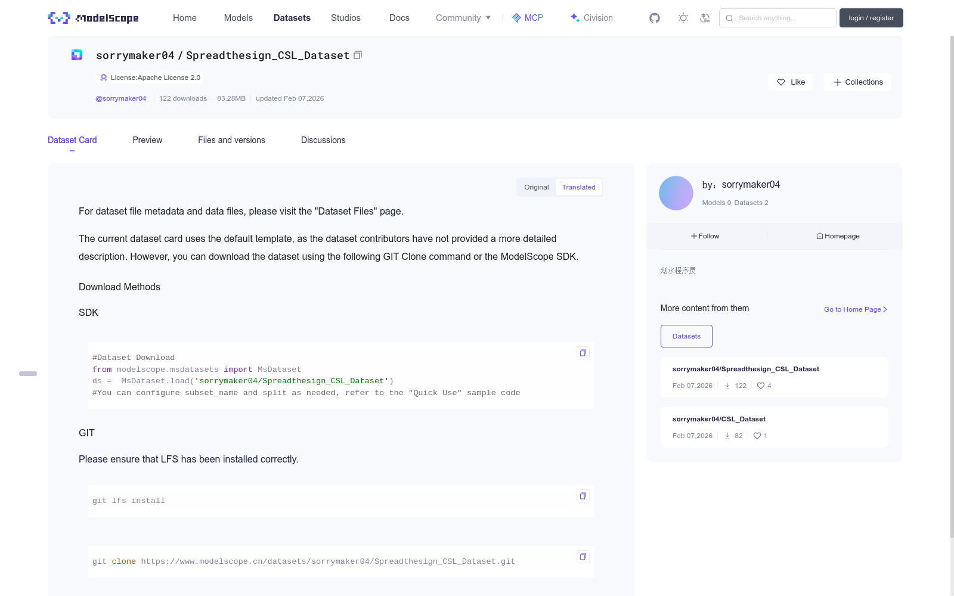
Task: Click download icon on Spreadthesign_CSL_Dataset card
Action: (727, 386)
